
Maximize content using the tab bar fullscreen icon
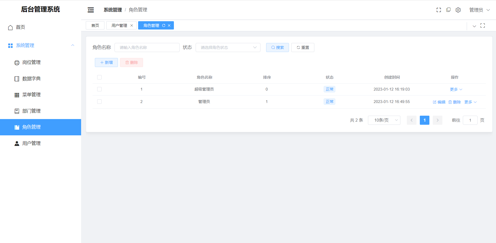click(483, 25)
